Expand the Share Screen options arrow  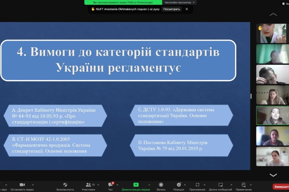[149, 185]
